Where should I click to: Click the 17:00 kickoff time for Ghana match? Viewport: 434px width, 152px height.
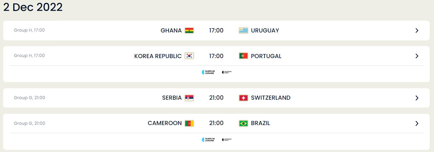(216, 30)
